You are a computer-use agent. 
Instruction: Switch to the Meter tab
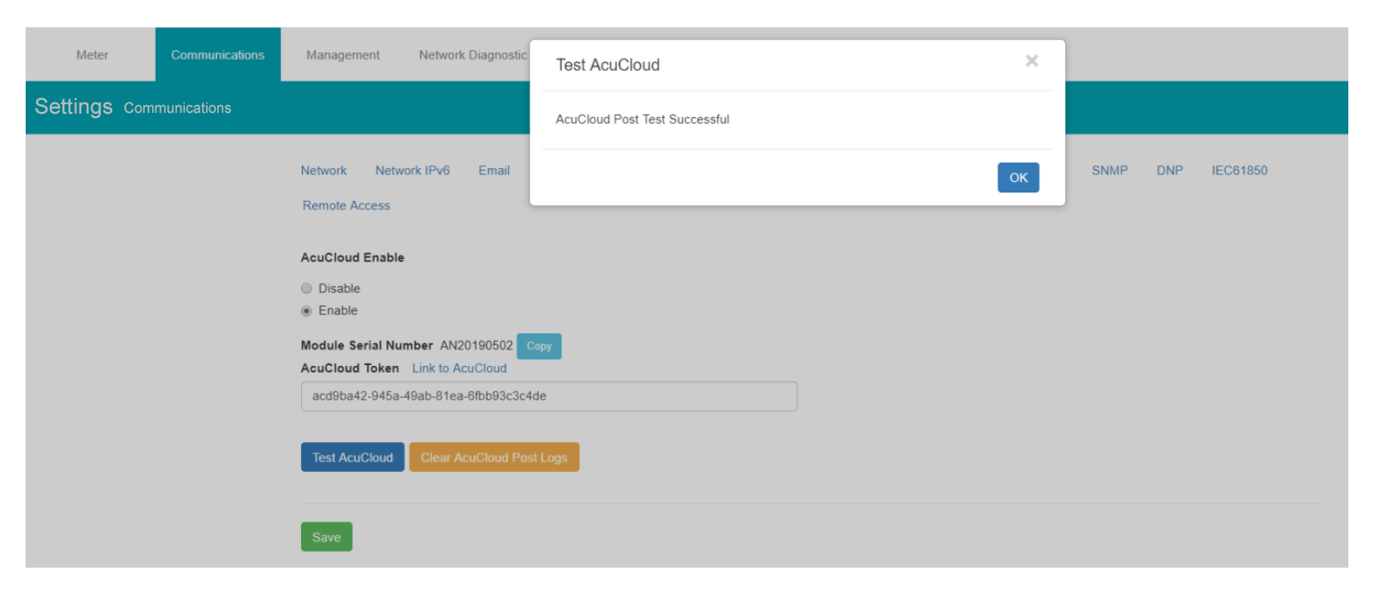coord(91,54)
